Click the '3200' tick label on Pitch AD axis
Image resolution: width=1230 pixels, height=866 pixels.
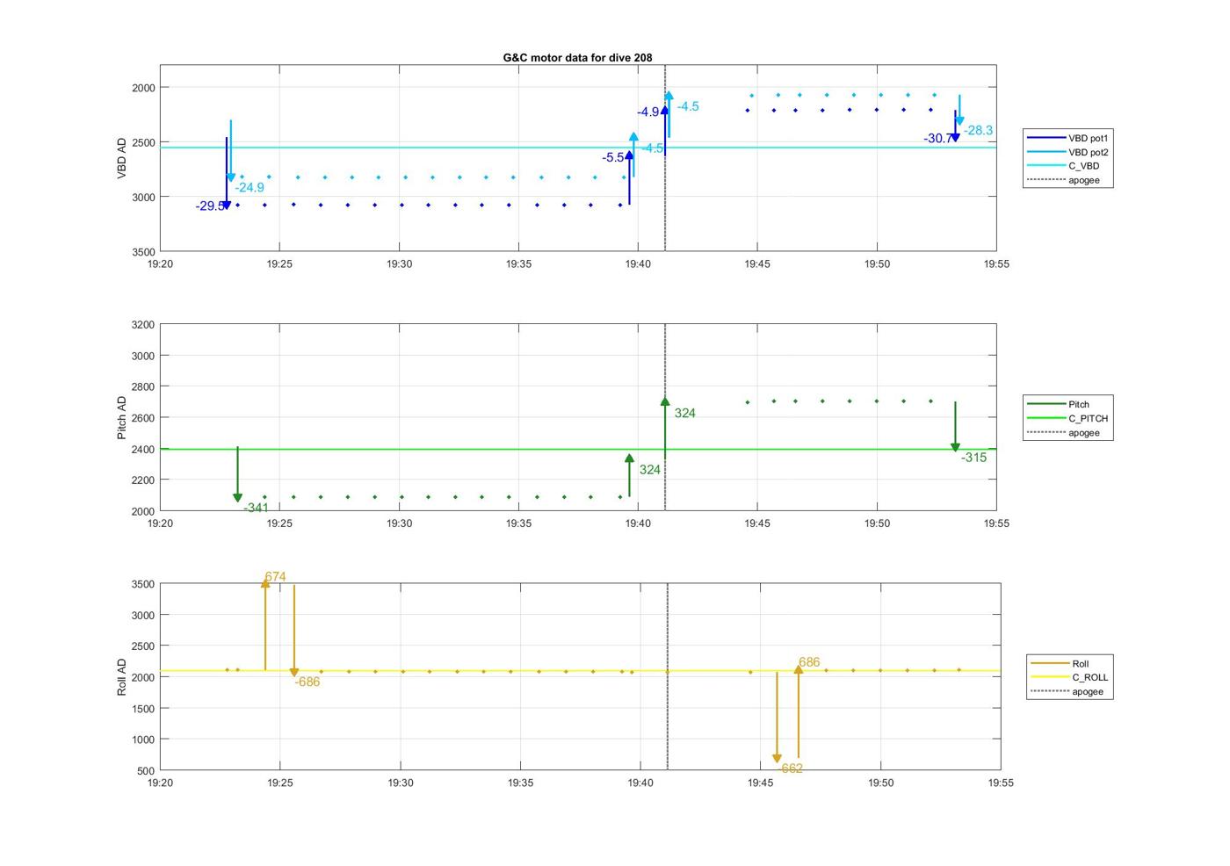point(143,325)
